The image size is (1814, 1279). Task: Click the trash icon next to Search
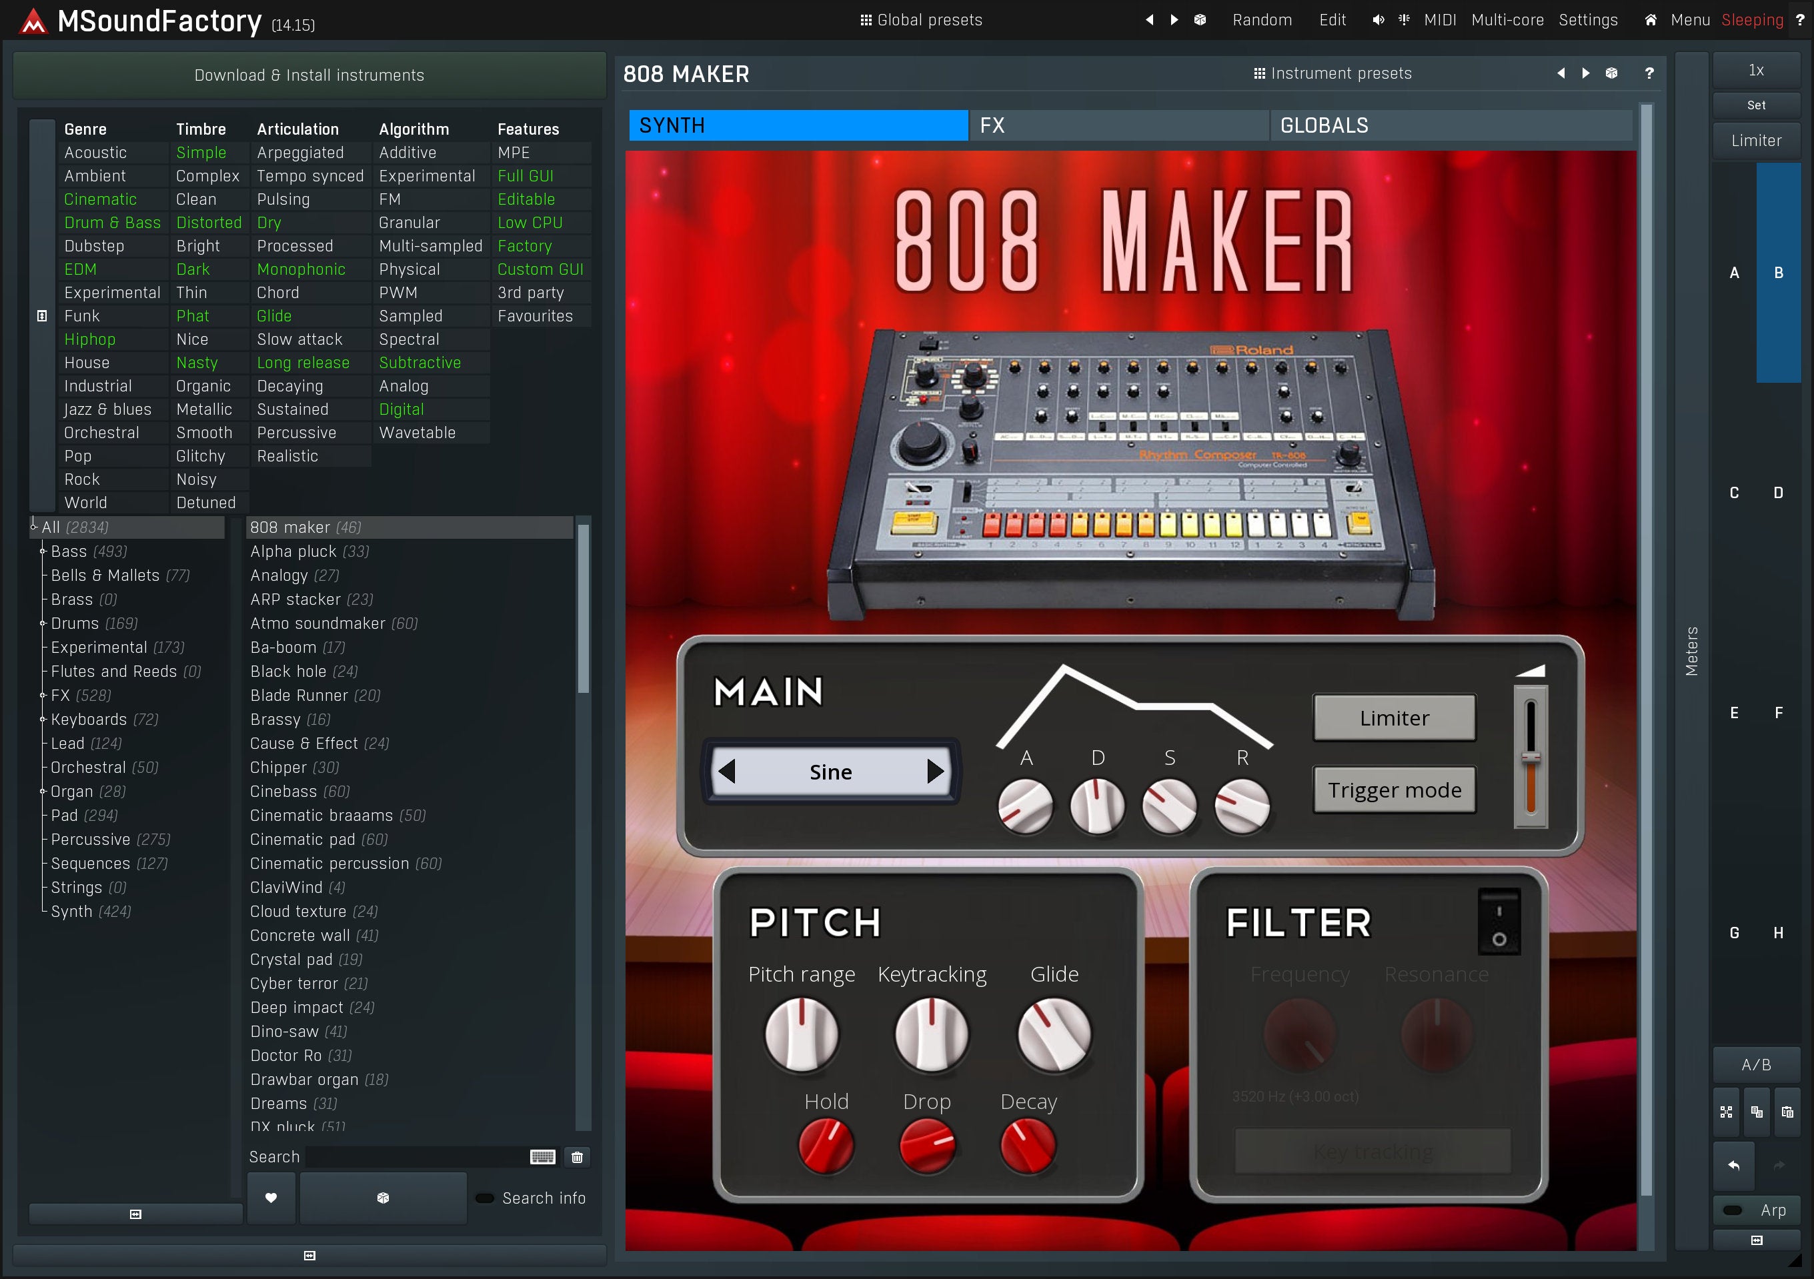point(577,1158)
